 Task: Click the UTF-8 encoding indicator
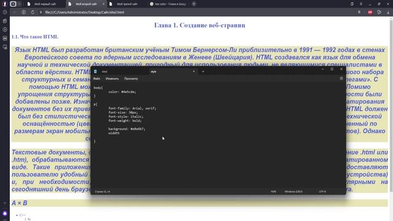(x=322, y=192)
